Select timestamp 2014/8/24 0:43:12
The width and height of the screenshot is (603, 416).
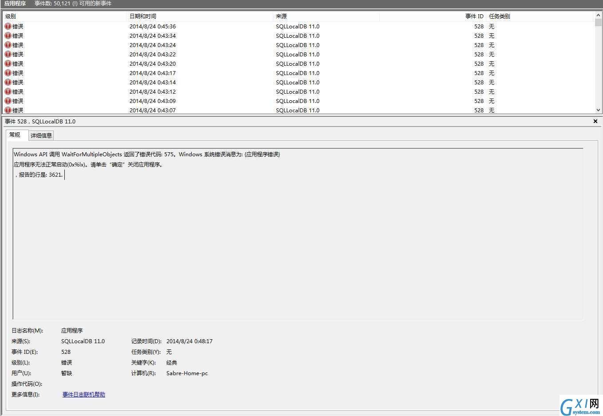coord(153,91)
